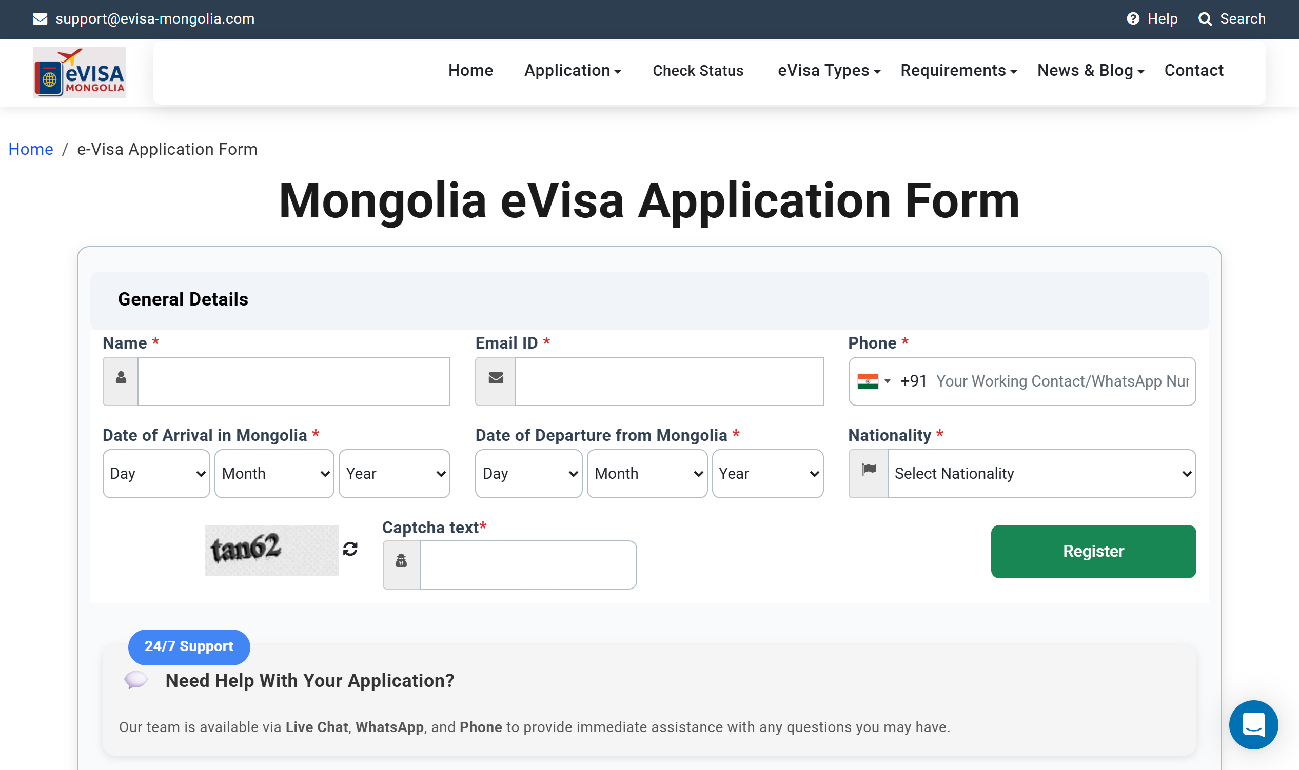Follow the Home breadcrumb link
1299x770 pixels.
point(31,149)
